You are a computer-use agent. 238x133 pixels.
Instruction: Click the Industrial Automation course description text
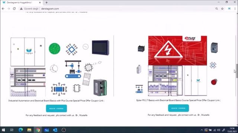point(57,100)
